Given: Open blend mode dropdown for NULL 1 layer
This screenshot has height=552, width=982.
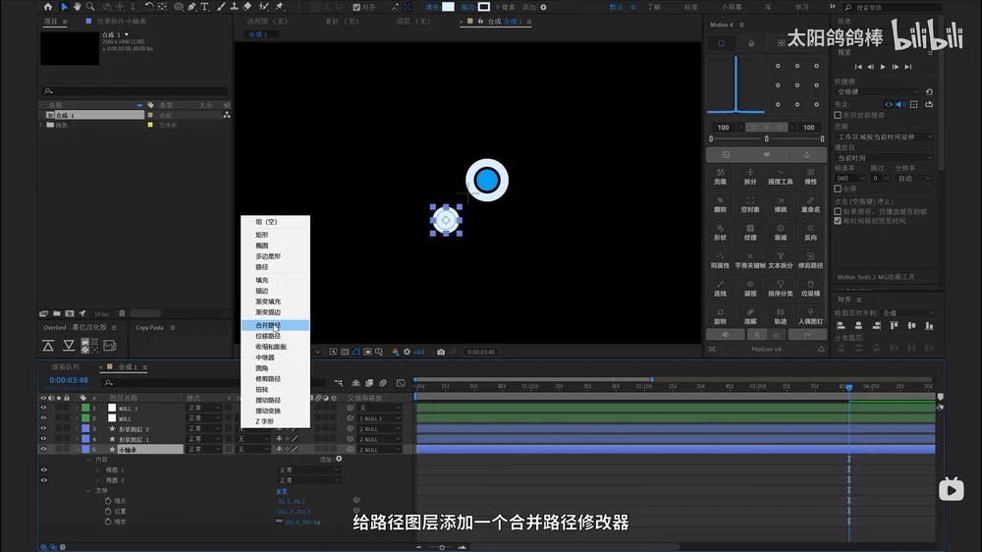Looking at the screenshot, I should [204, 408].
